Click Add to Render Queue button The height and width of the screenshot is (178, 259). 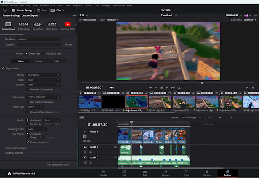(x=58, y=165)
